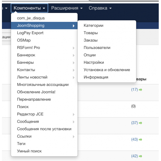Open OSMap component

44,40
